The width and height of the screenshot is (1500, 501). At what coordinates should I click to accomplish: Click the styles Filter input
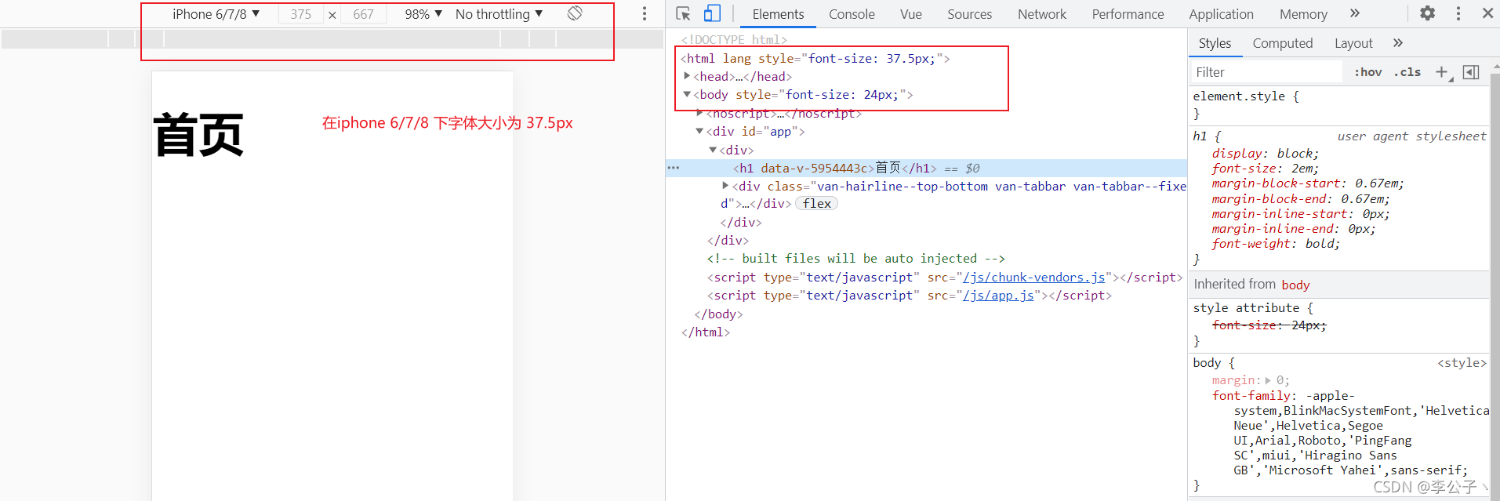coord(1266,72)
